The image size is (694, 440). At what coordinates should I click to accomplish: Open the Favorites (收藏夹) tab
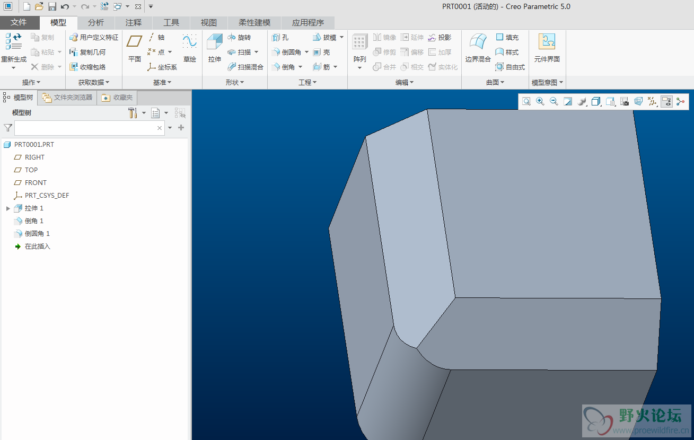click(x=117, y=98)
